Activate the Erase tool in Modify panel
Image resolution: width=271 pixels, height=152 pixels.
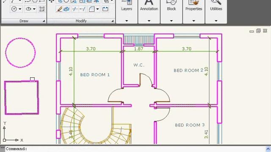pos(59,9)
